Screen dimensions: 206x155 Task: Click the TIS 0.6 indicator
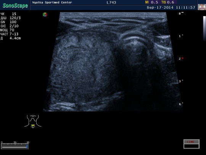167,2
